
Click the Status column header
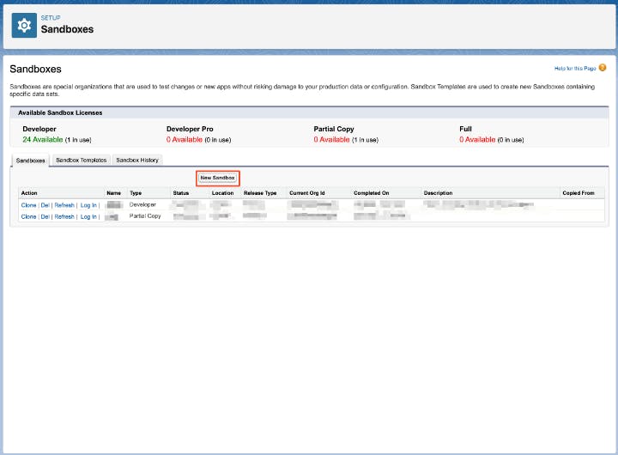click(x=181, y=193)
